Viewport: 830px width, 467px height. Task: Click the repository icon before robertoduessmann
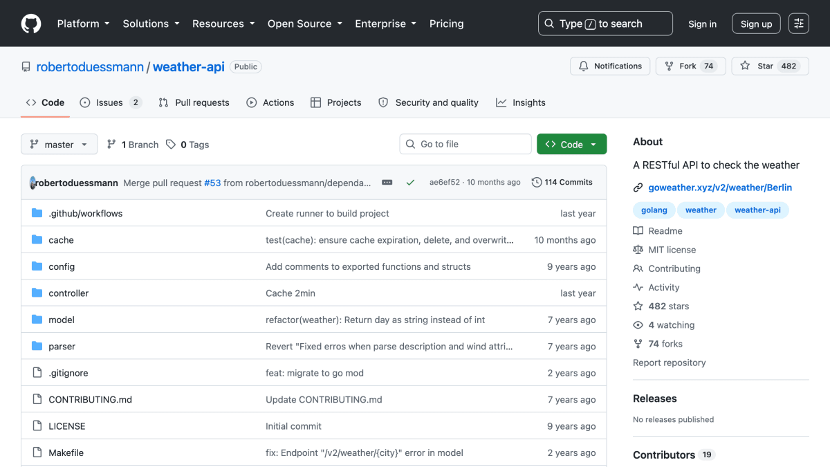tap(26, 67)
